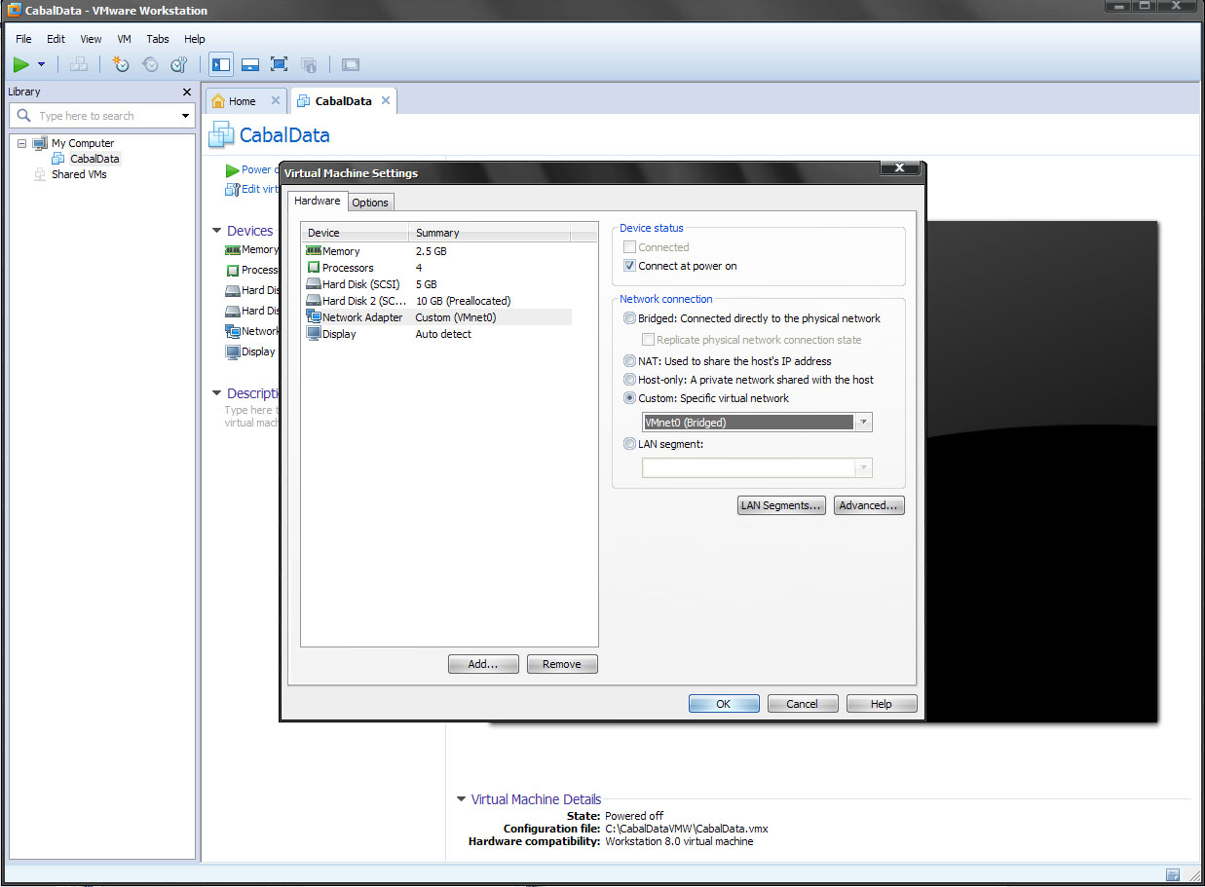Click the status bar icon at bottom right
Image resolution: width=1205 pixels, height=887 pixels.
tap(1173, 874)
